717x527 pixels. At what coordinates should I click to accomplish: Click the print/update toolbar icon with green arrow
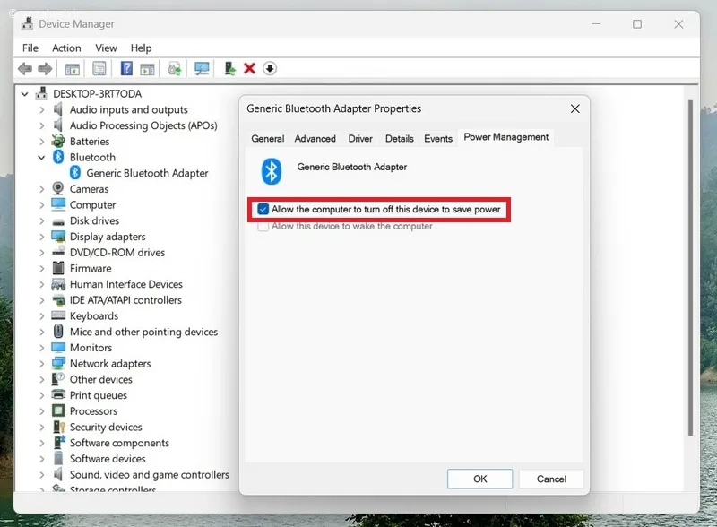click(174, 69)
